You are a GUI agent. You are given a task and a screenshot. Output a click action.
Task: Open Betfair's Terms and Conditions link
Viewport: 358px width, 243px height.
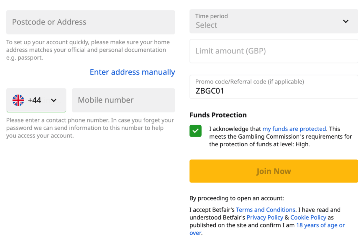(x=265, y=210)
